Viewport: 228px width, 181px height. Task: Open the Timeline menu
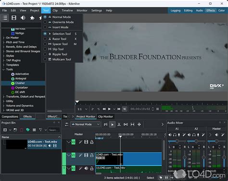67,11
